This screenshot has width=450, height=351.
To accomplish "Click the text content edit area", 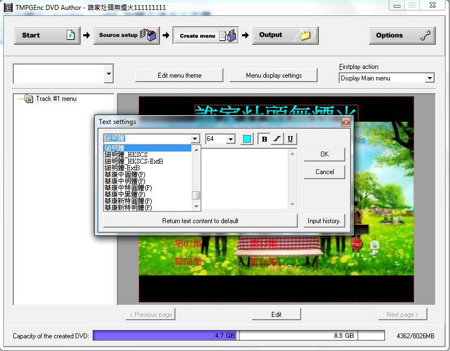I will (245, 179).
